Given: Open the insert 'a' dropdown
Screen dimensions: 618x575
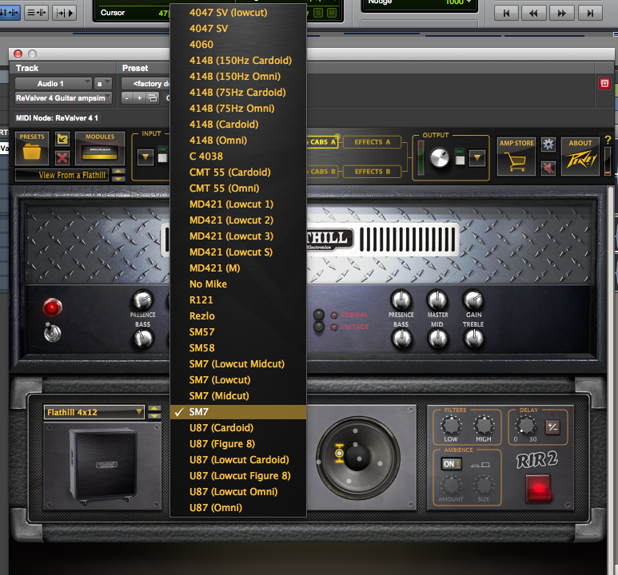Looking at the screenshot, I should pyautogui.click(x=102, y=84).
